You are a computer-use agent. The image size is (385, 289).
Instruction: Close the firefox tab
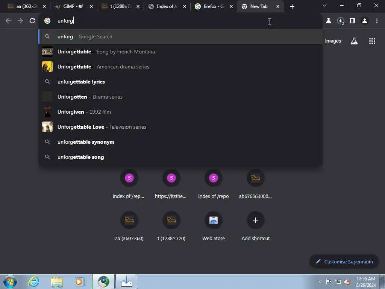click(231, 6)
